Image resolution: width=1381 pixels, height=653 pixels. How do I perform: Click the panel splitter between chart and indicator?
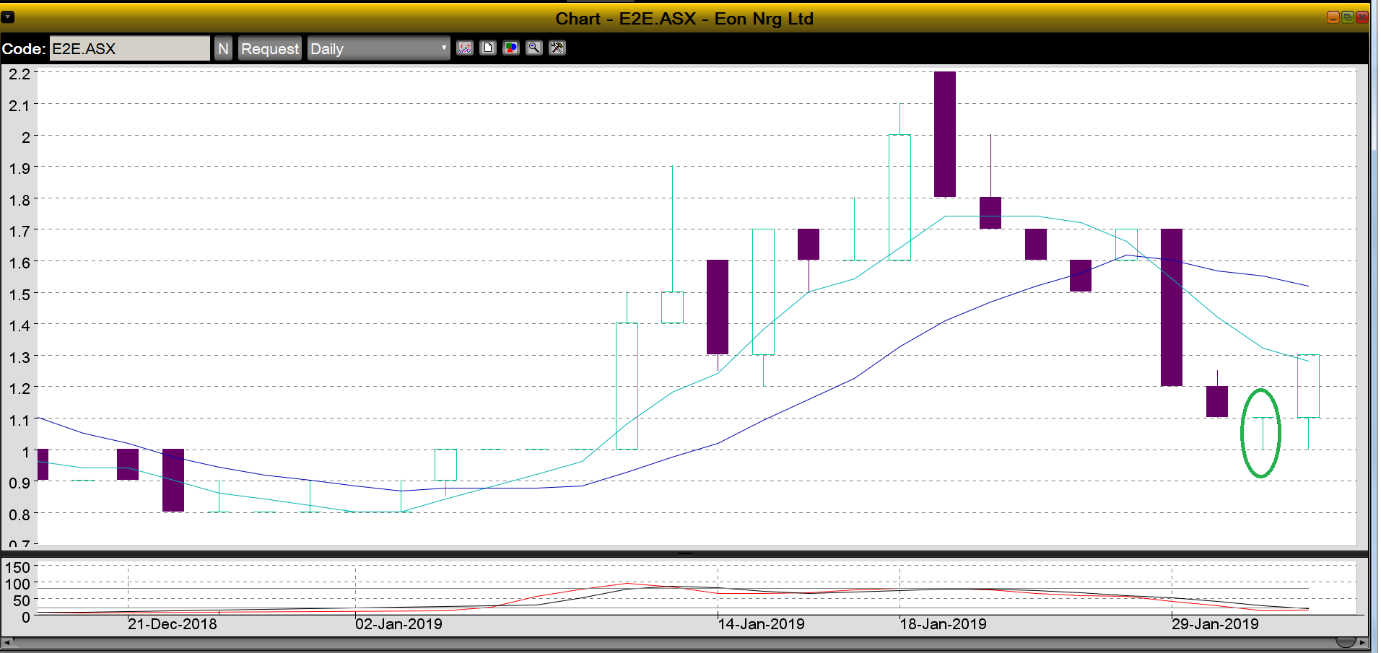coord(685,553)
